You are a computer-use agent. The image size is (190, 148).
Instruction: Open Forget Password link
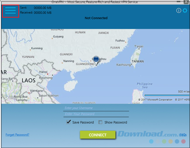pos(17,135)
